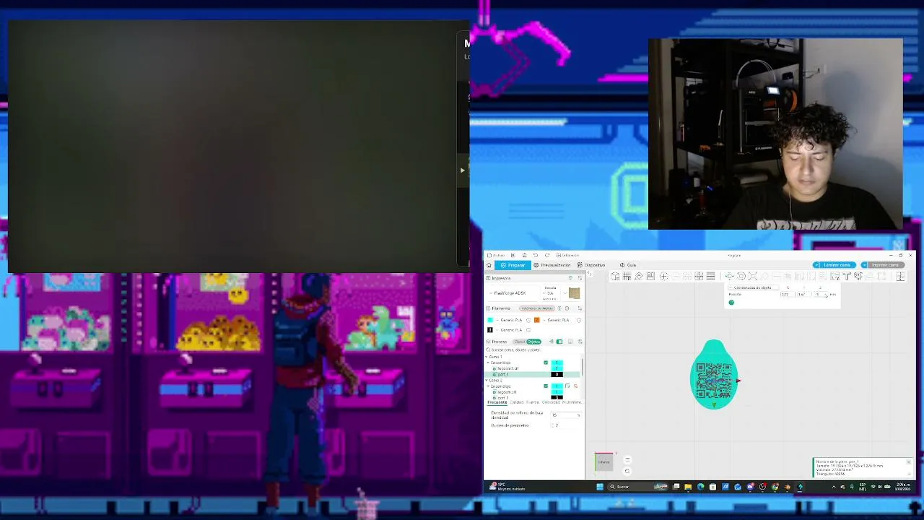Open the Calibración menu

[x=568, y=255]
